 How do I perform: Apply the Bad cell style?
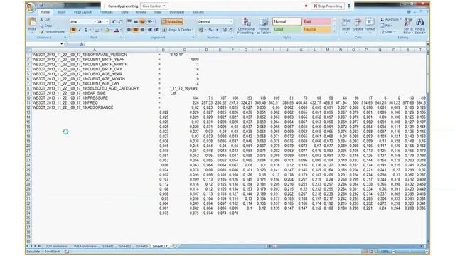[317, 21]
